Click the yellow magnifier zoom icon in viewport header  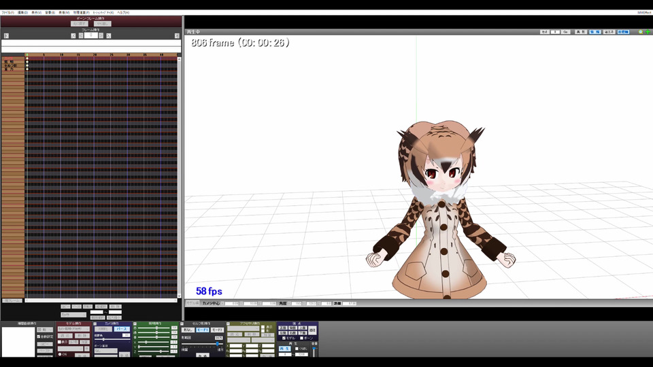tap(641, 32)
